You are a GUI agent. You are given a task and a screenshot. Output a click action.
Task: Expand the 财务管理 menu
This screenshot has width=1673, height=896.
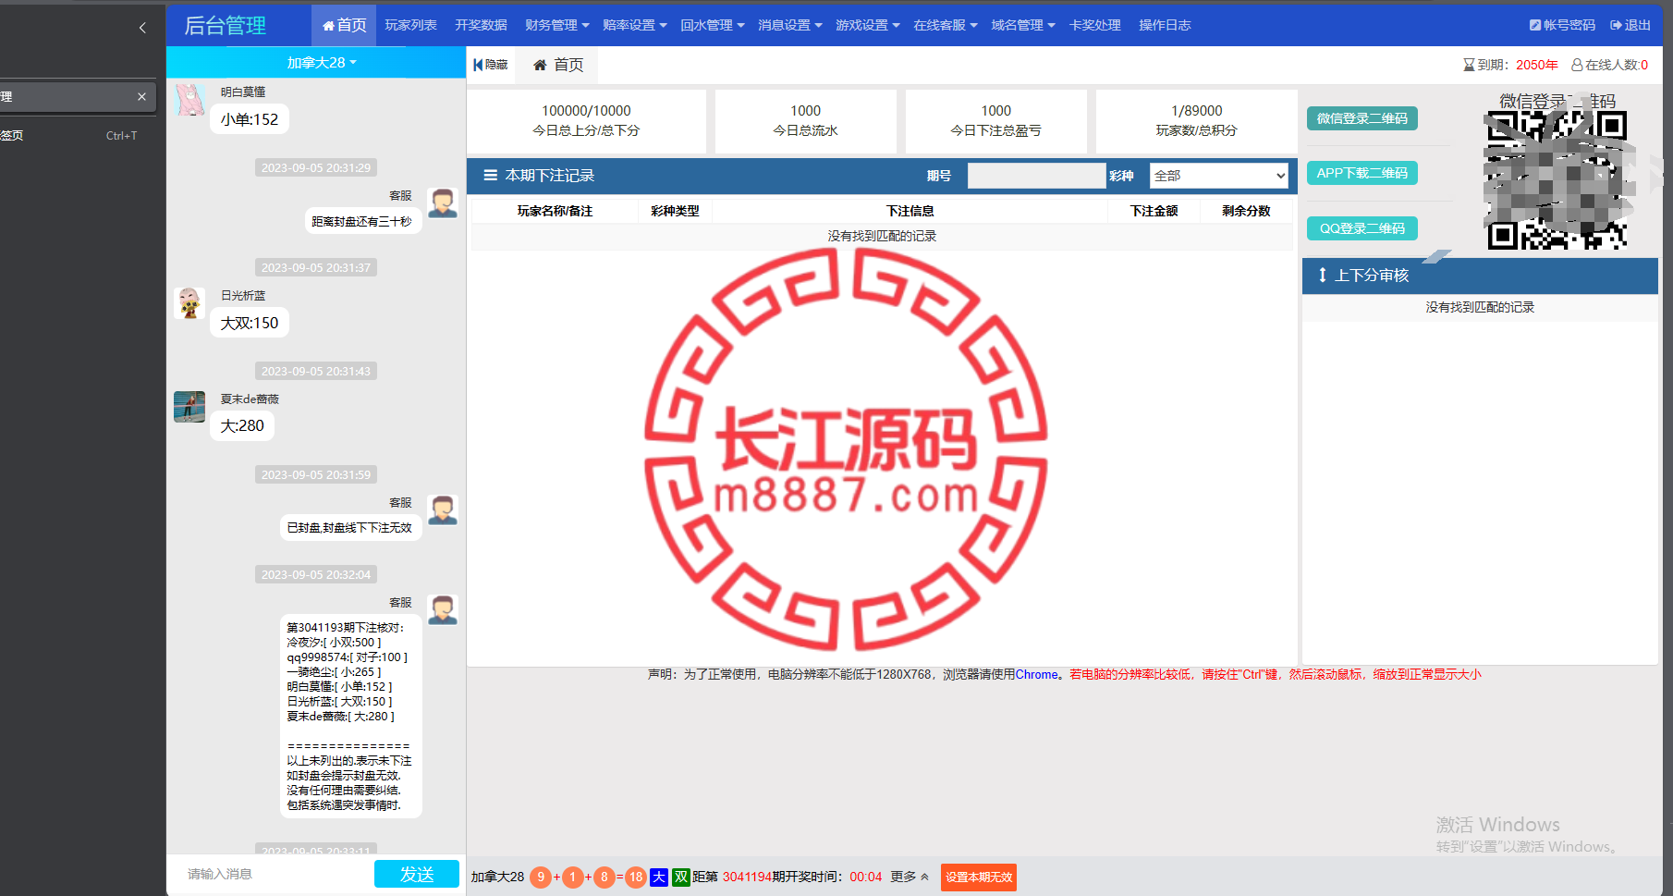(557, 25)
